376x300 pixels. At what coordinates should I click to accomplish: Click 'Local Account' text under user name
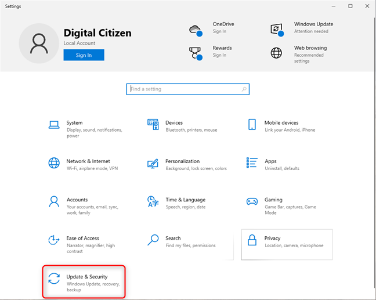click(79, 43)
